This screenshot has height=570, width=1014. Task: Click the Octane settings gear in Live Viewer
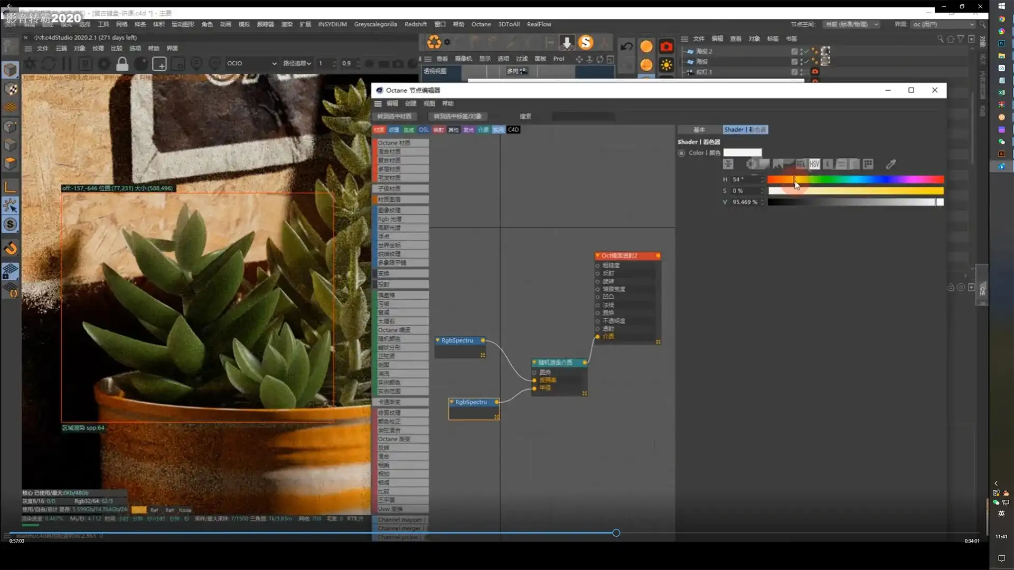[x=104, y=64]
